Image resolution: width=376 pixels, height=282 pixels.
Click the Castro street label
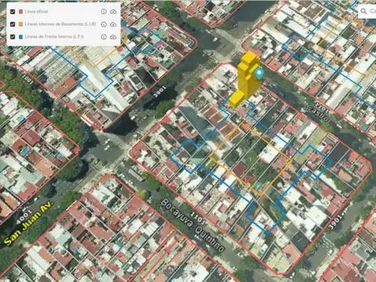tap(318, 113)
